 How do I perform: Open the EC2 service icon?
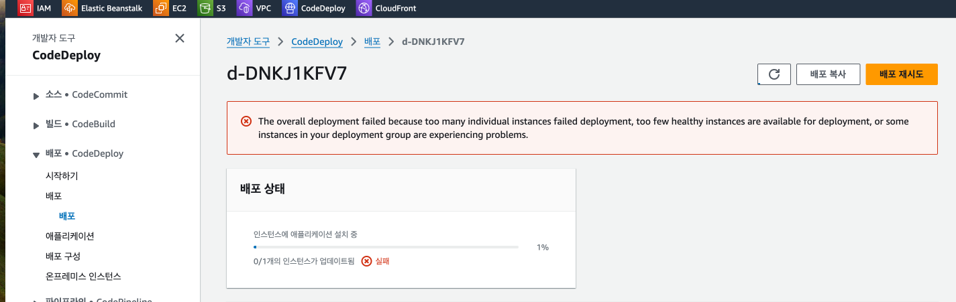161,9
